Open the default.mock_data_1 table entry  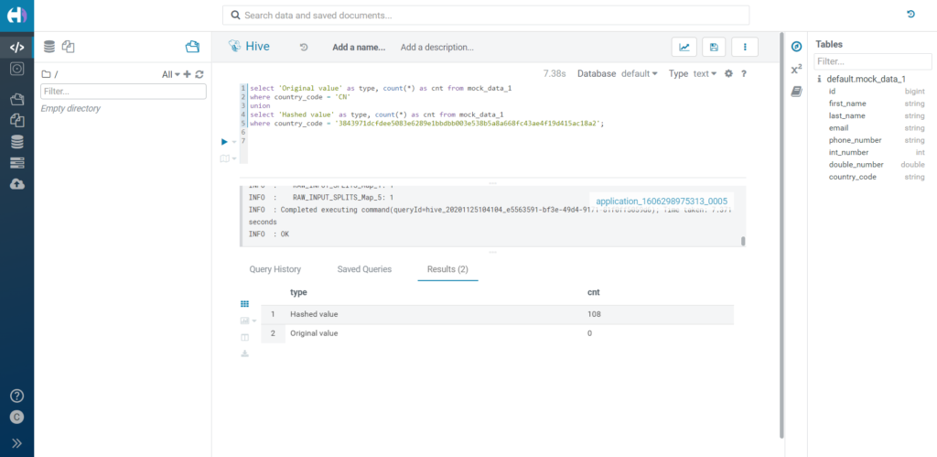point(866,79)
